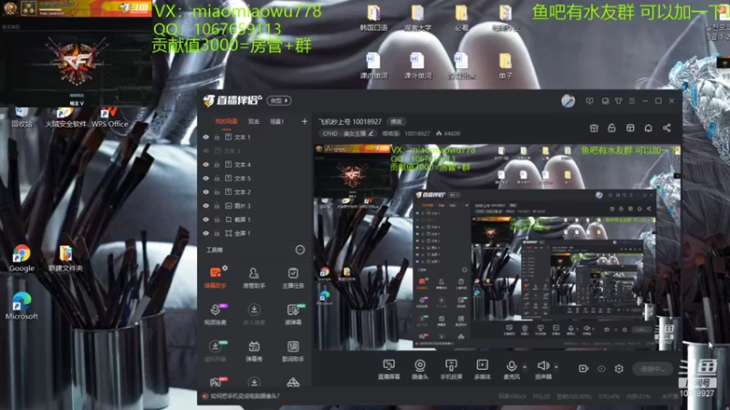Switch to the 场景1 tab

[x=277, y=121]
